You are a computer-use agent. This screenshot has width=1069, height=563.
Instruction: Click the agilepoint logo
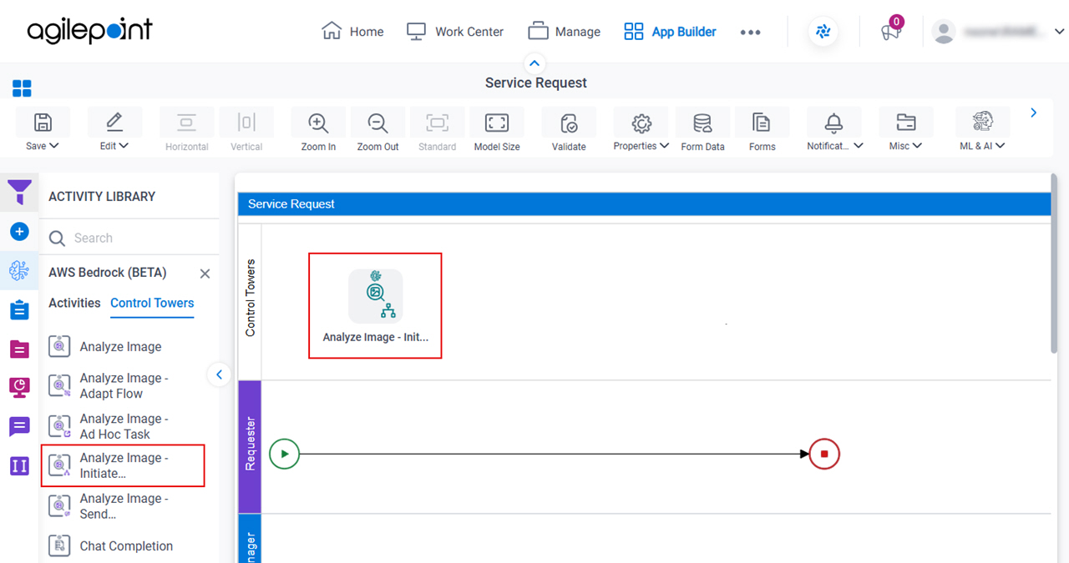90,31
